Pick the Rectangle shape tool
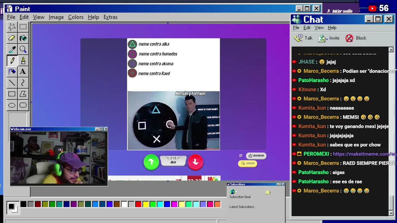The width and height of the screenshot is (397, 223). (x=12, y=94)
